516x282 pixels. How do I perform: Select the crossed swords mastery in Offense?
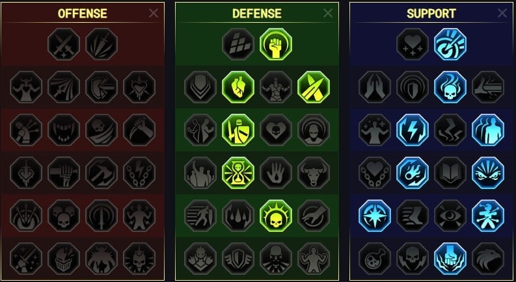[64, 44]
